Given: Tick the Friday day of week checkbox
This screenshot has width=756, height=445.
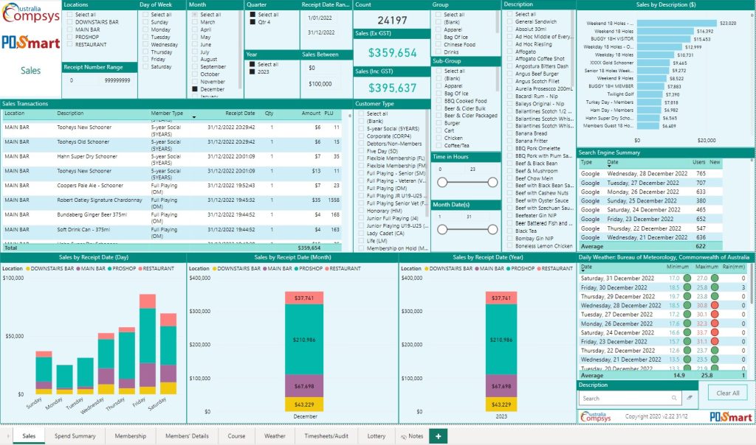Looking at the screenshot, I should click(145, 60).
